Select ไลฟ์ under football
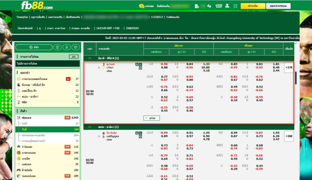 48,123
